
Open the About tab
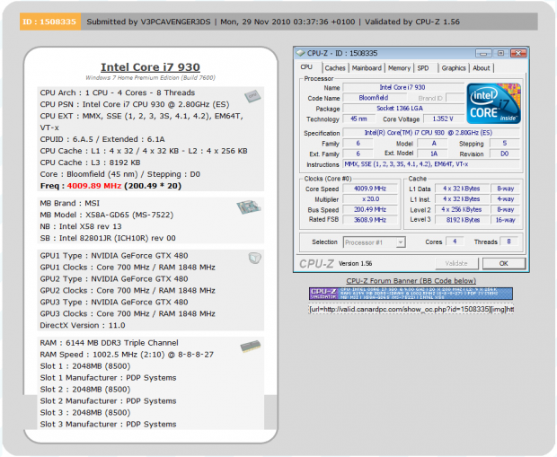482,68
